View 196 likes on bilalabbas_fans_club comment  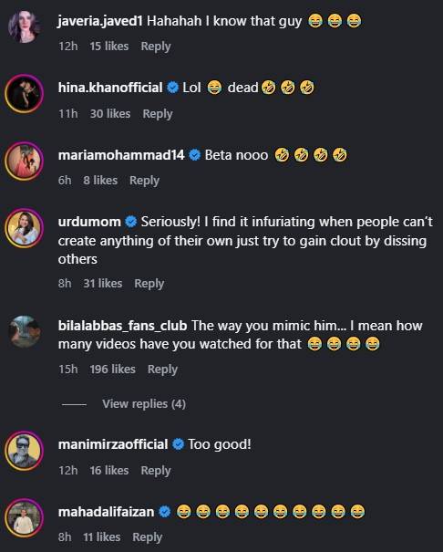(x=112, y=369)
